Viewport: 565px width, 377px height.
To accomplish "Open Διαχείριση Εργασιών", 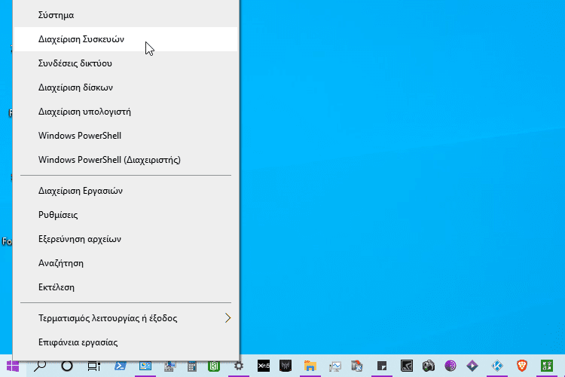I will [x=126, y=191].
